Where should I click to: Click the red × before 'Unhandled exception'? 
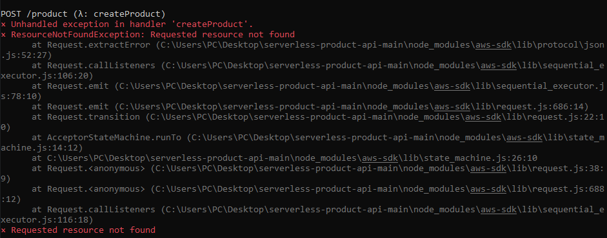(3, 24)
